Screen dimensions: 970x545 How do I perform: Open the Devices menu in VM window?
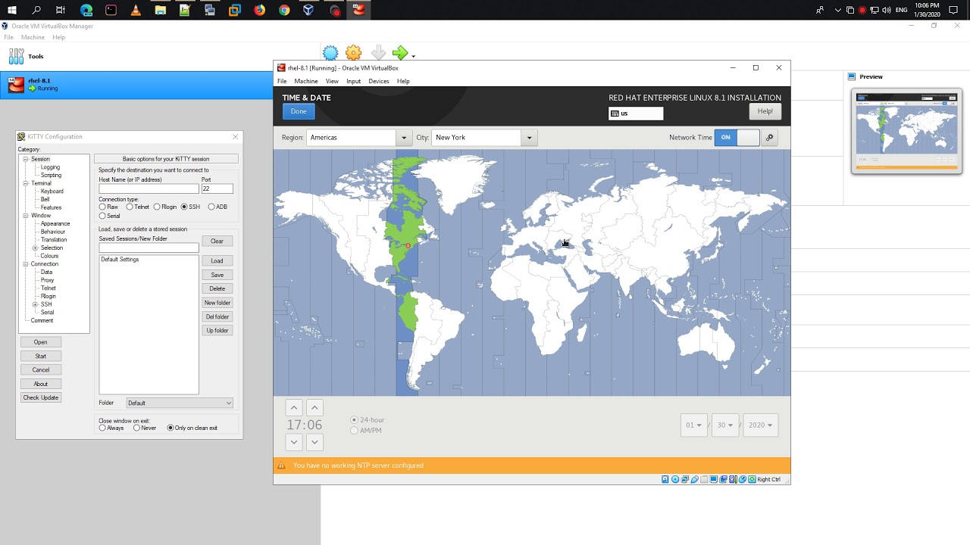click(378, 81)
